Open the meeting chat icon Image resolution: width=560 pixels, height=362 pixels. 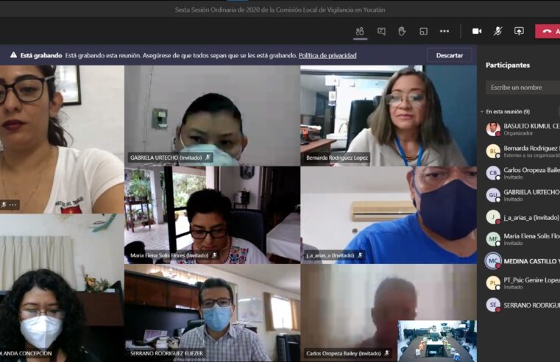coord(381,31)
